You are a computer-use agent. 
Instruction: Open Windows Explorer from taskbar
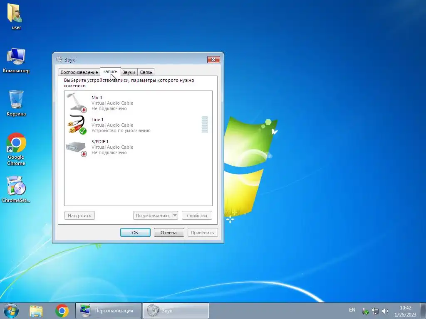[36, 311]
